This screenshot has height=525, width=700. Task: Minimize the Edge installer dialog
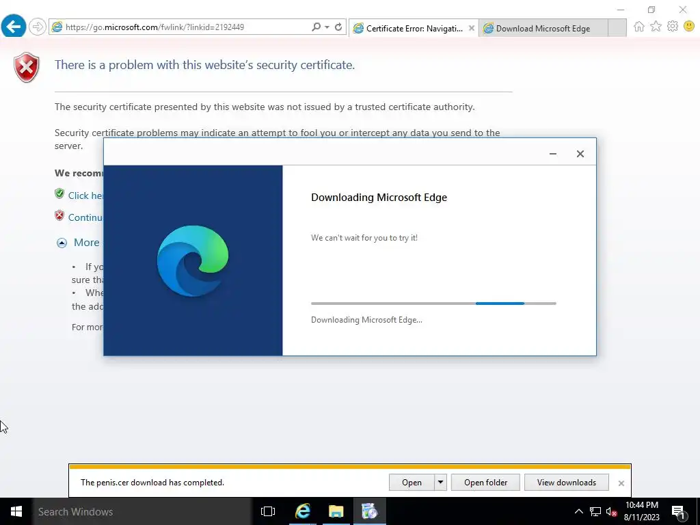[x=552, y=154]
